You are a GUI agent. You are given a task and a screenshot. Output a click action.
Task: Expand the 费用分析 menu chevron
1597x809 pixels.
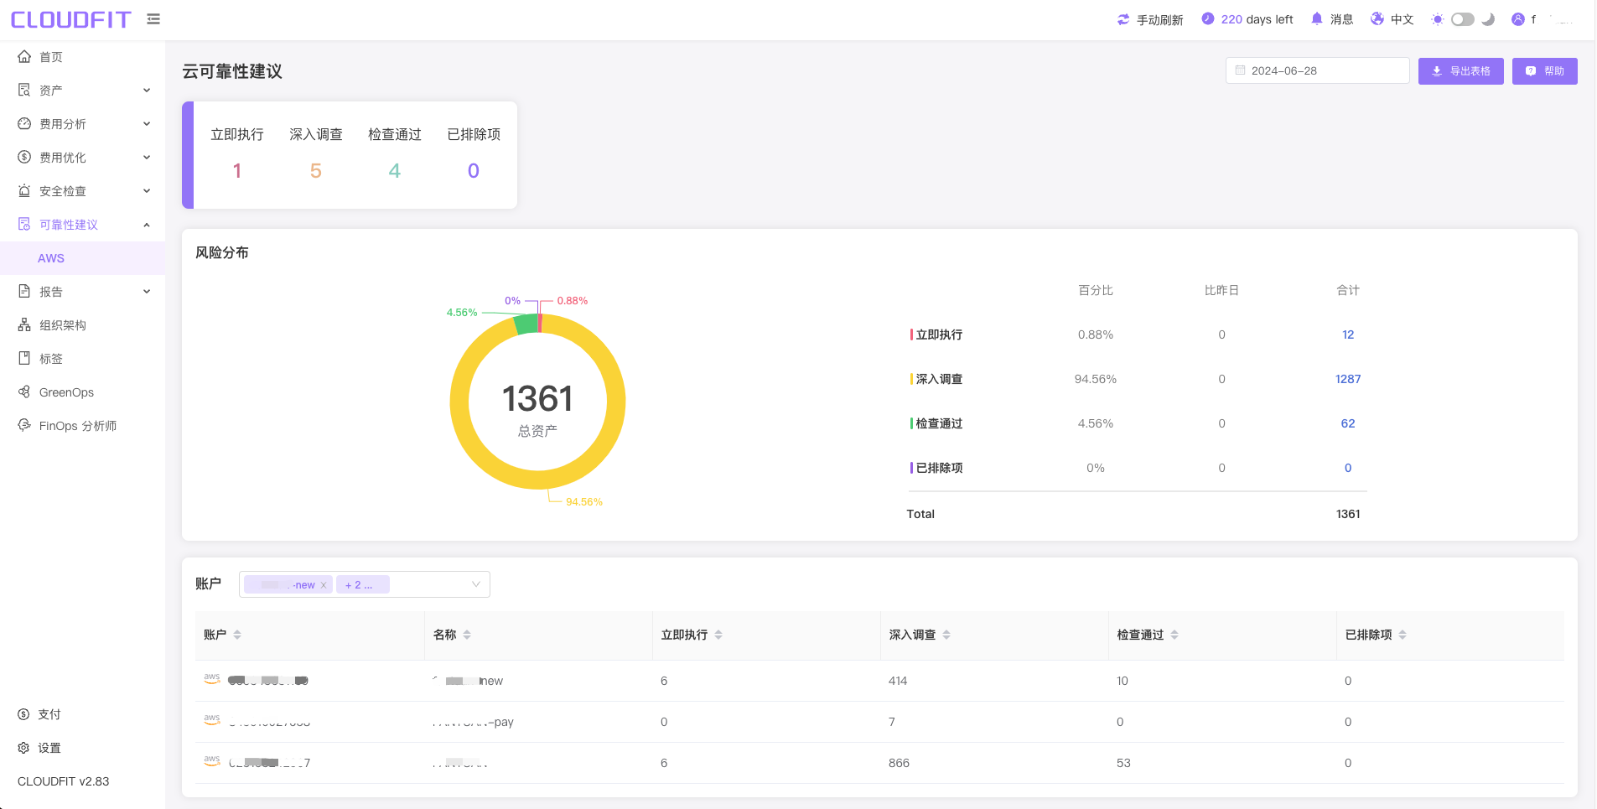pos(147,124)
